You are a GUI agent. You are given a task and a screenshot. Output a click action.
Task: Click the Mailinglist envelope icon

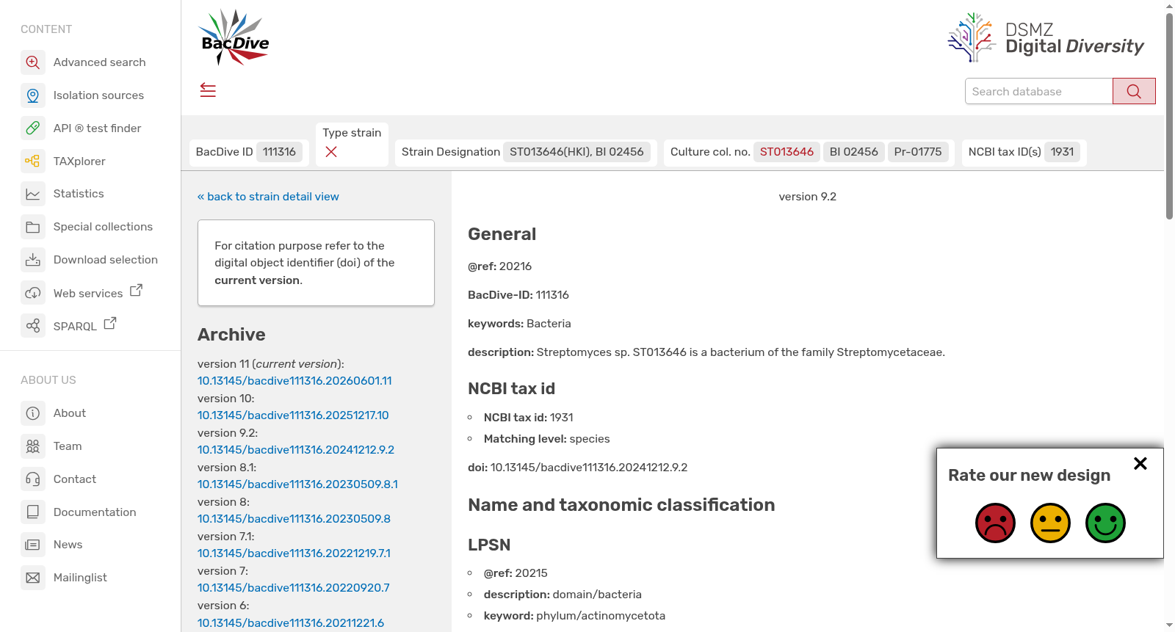(x=33, y=578)
